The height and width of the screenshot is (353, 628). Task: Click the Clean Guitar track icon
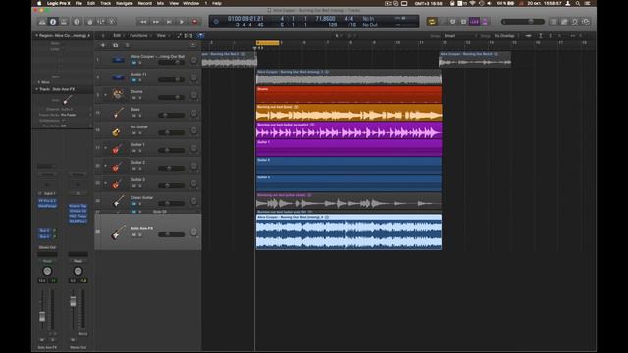pos(118,200)
